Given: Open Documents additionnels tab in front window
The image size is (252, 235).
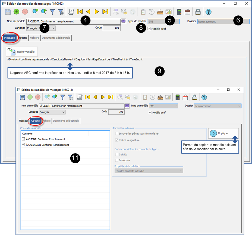Looking at the screenshot, I should pyautogui.click(x=66, y=121).
